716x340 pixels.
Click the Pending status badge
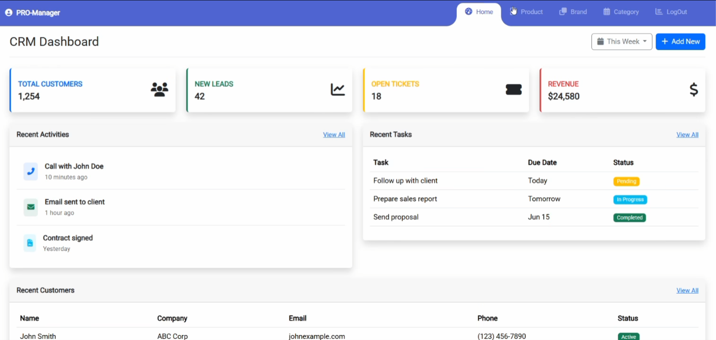coord(626,181)
